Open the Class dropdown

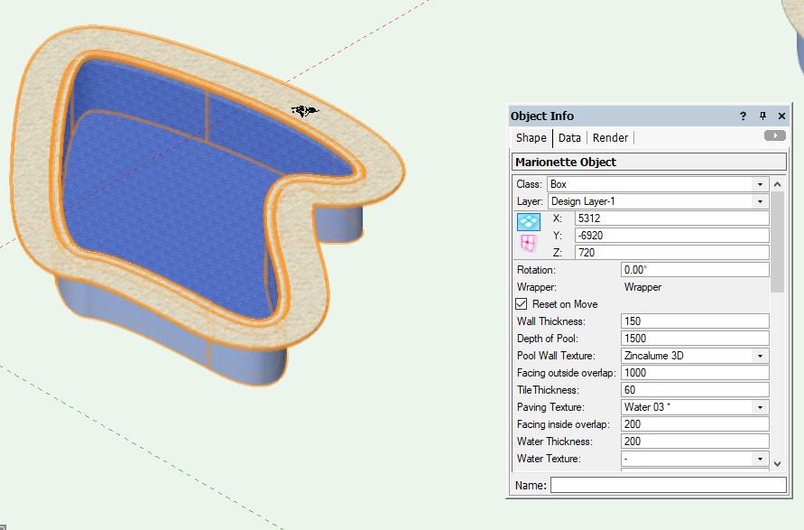[658, 184]
